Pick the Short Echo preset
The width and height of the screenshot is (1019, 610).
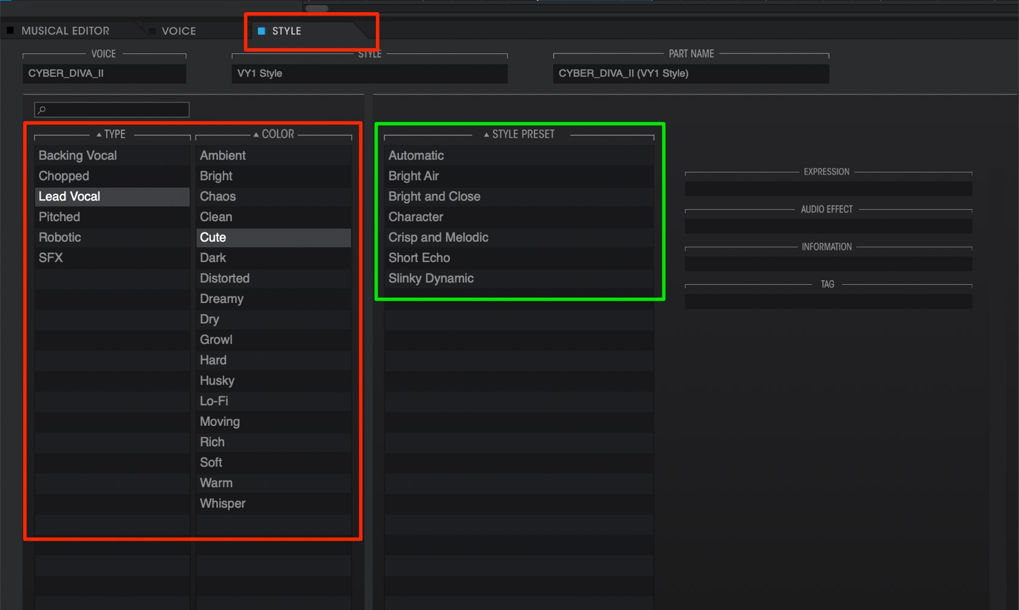519,258
